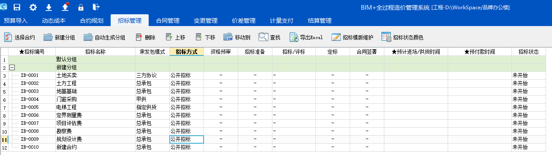Create a new group with 新建分组
The image size is (552, 155).
click(59, 37)
